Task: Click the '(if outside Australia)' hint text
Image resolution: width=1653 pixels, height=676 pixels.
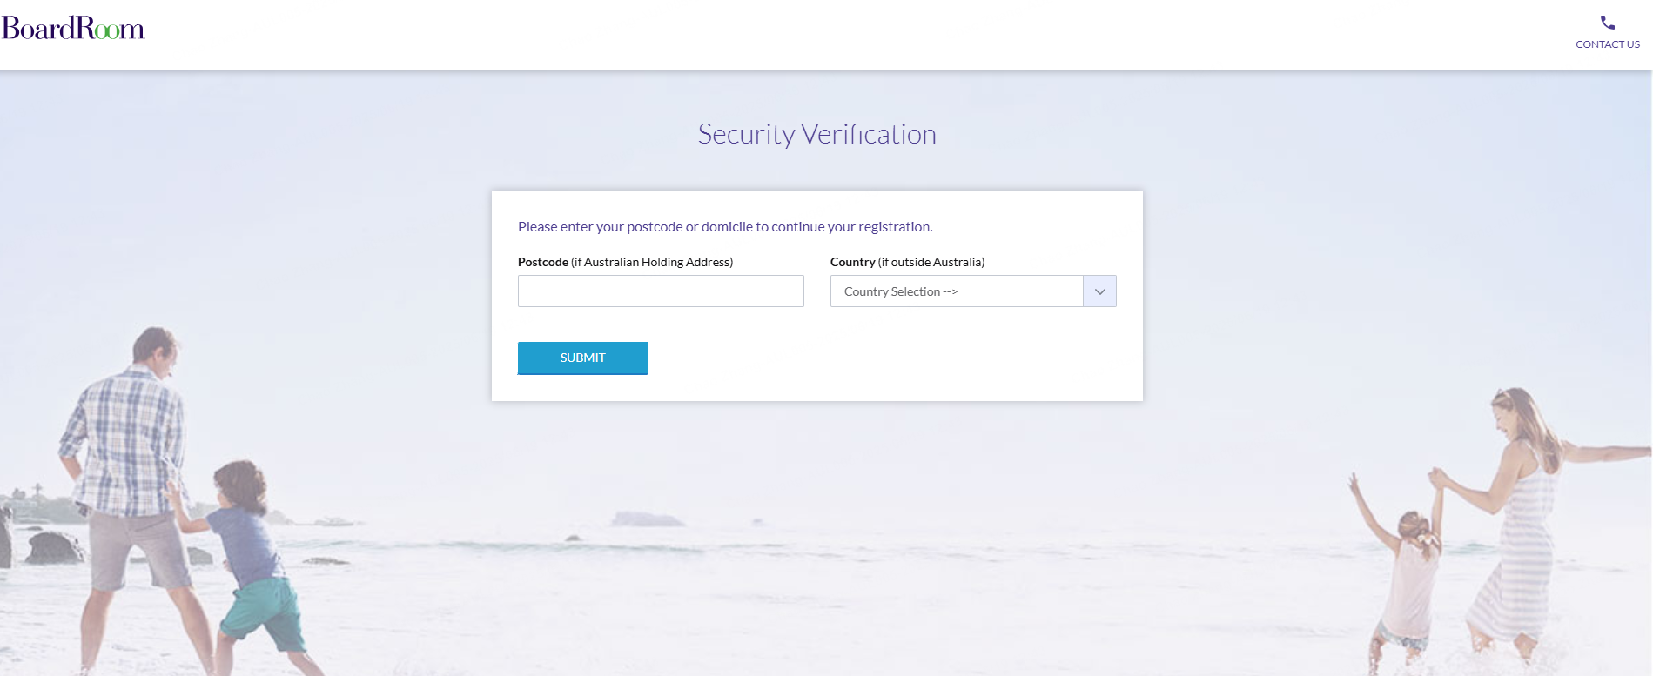Action: pyautogui.click(x=931, y=262)
